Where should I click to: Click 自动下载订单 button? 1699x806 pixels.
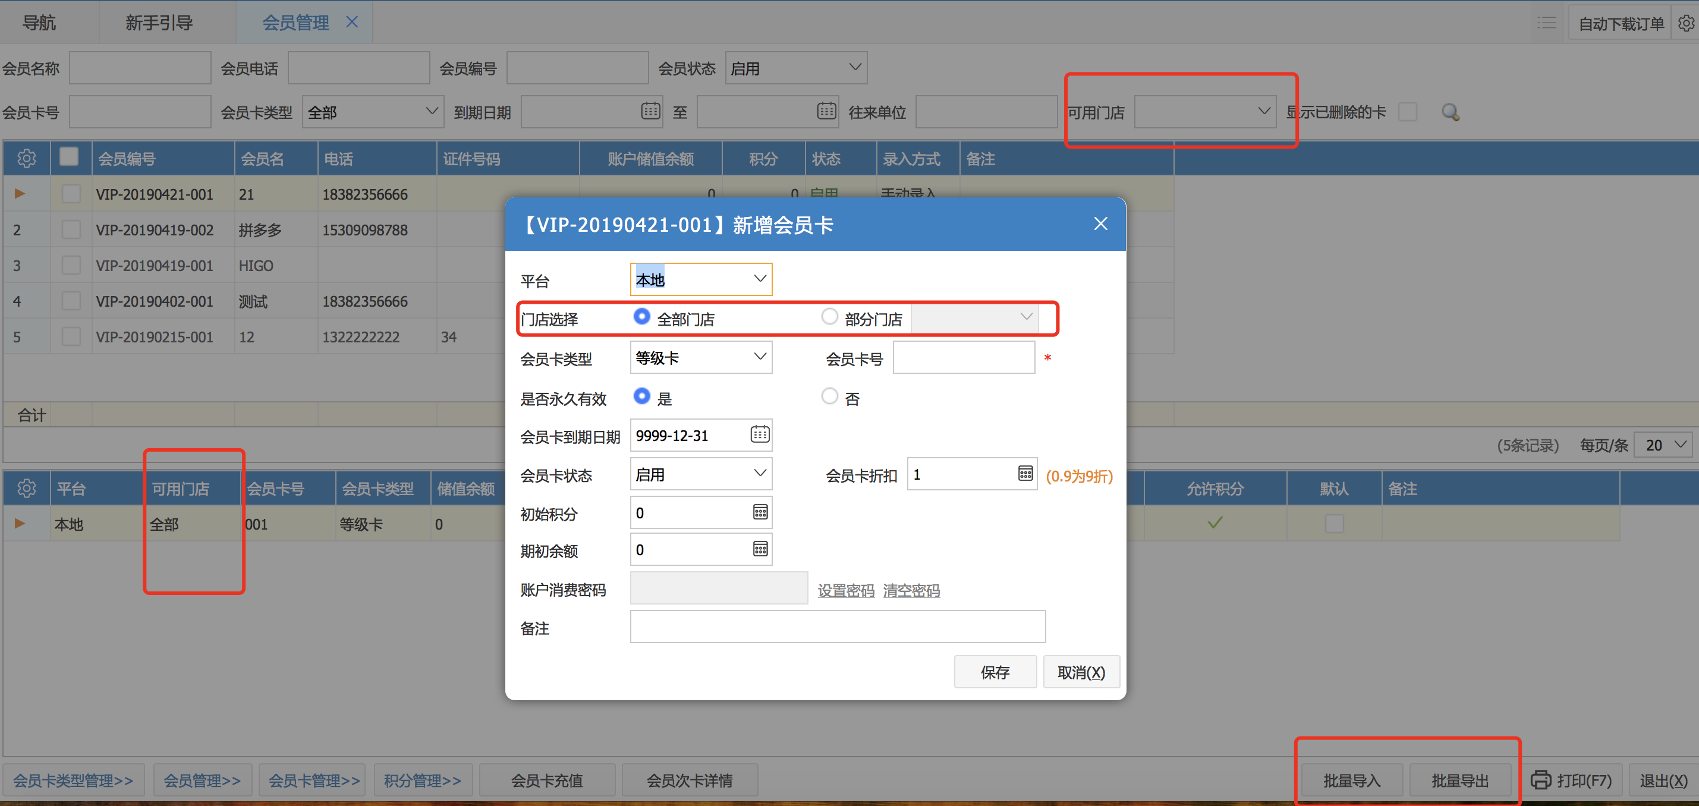pyautogui.click(x=1621, y=24)
